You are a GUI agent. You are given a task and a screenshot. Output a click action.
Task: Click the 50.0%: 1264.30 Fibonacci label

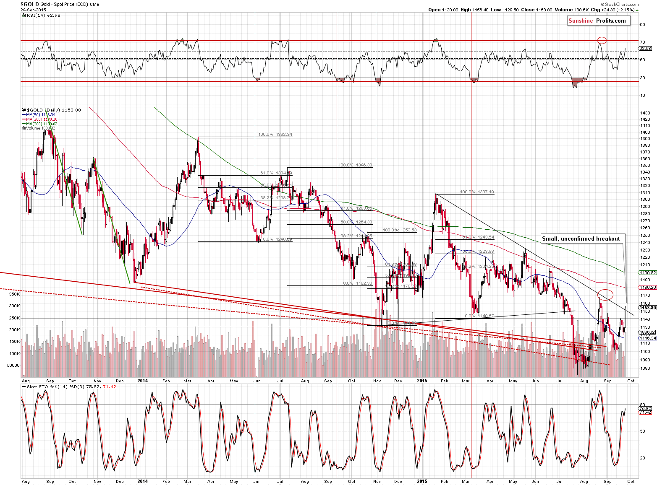click(x=356, y=222)
